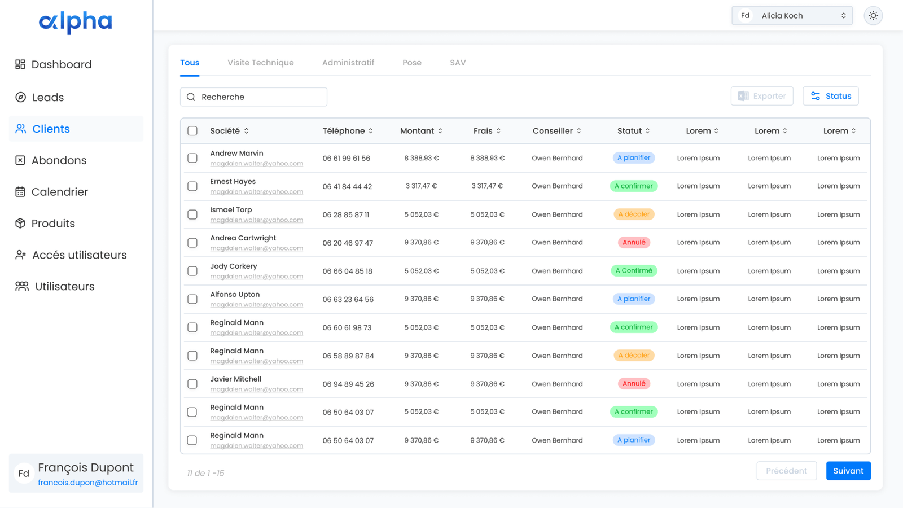Image resolution: width=903 pixels, height=508 pixels.
Task: Click inside the Recherche search field
Action: tap(253, 97)
